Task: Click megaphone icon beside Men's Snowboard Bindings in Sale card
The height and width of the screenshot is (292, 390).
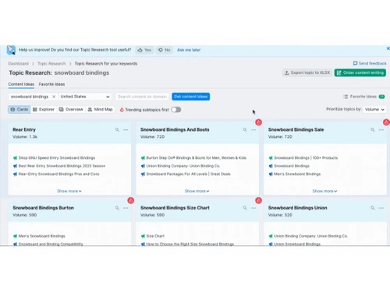Action: (x=271, y=174)
